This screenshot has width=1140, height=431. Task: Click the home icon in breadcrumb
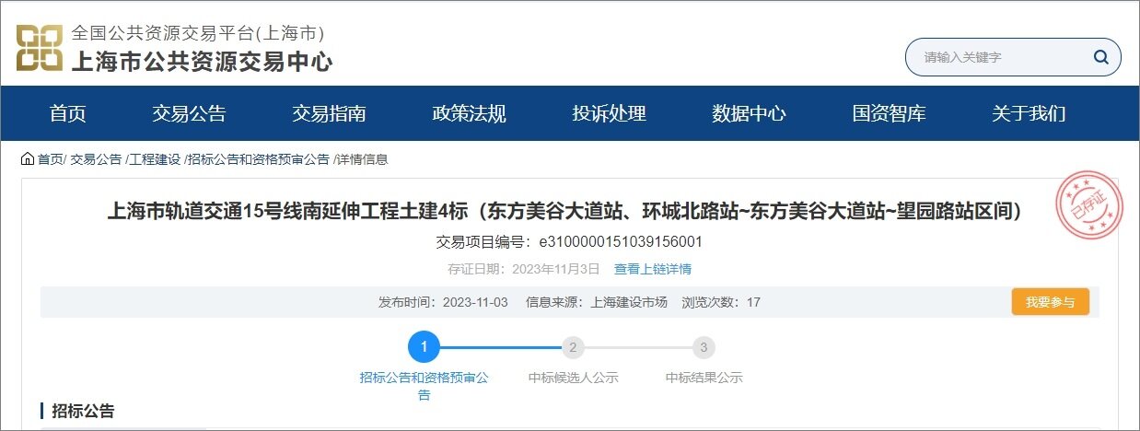coord(28,159)
